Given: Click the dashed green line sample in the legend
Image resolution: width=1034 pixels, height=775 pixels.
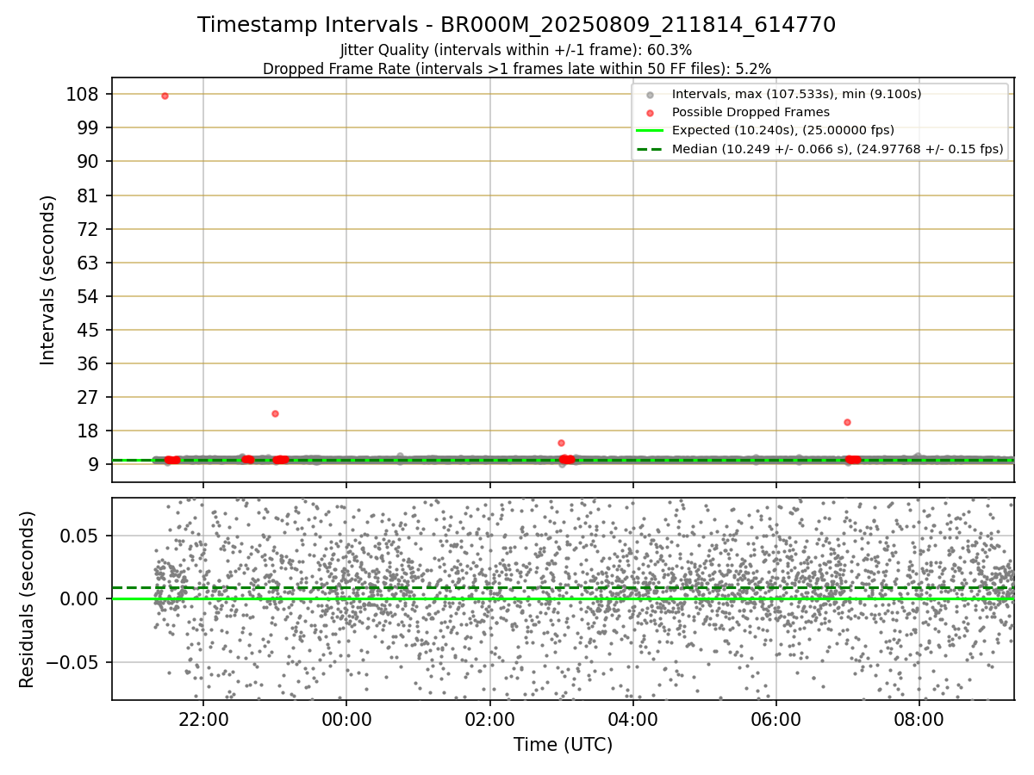Looking at the screenshot, I should [650, 149].
